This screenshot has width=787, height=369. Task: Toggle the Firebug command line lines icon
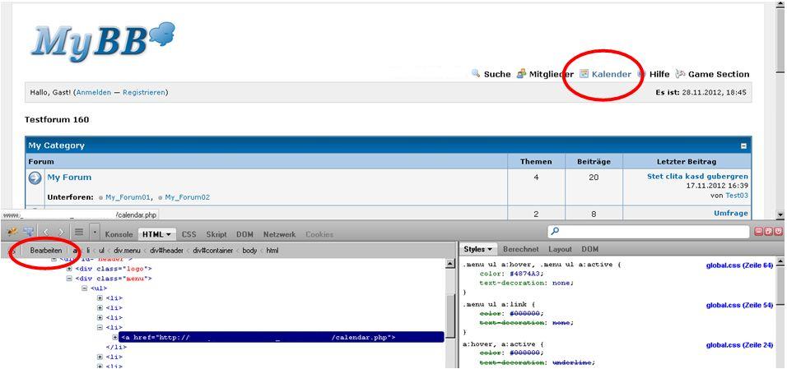[x=79, y=232]
